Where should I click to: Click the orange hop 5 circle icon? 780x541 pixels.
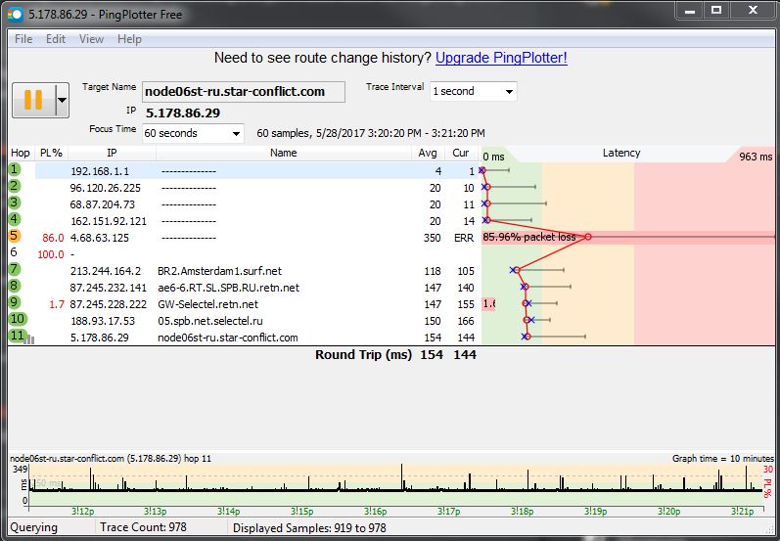click(15, 237)
